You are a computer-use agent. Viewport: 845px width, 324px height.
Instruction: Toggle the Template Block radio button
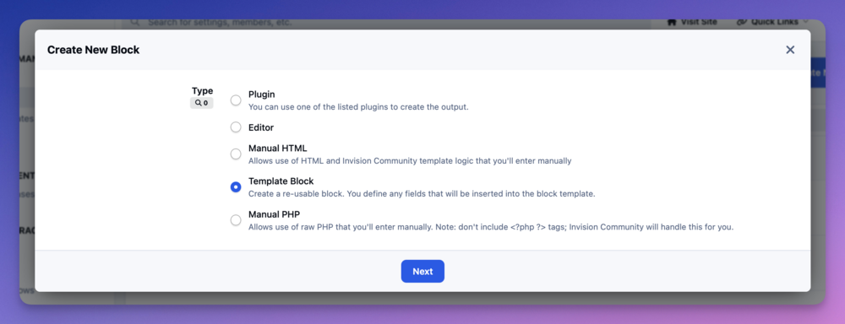click(236, 187)
